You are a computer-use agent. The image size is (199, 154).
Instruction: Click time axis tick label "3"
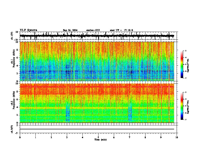[67, 137]
